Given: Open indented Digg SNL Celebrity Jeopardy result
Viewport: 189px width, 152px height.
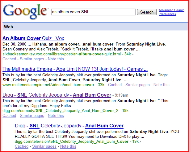Looking at the screenshot, I should (x=69, y=126).
